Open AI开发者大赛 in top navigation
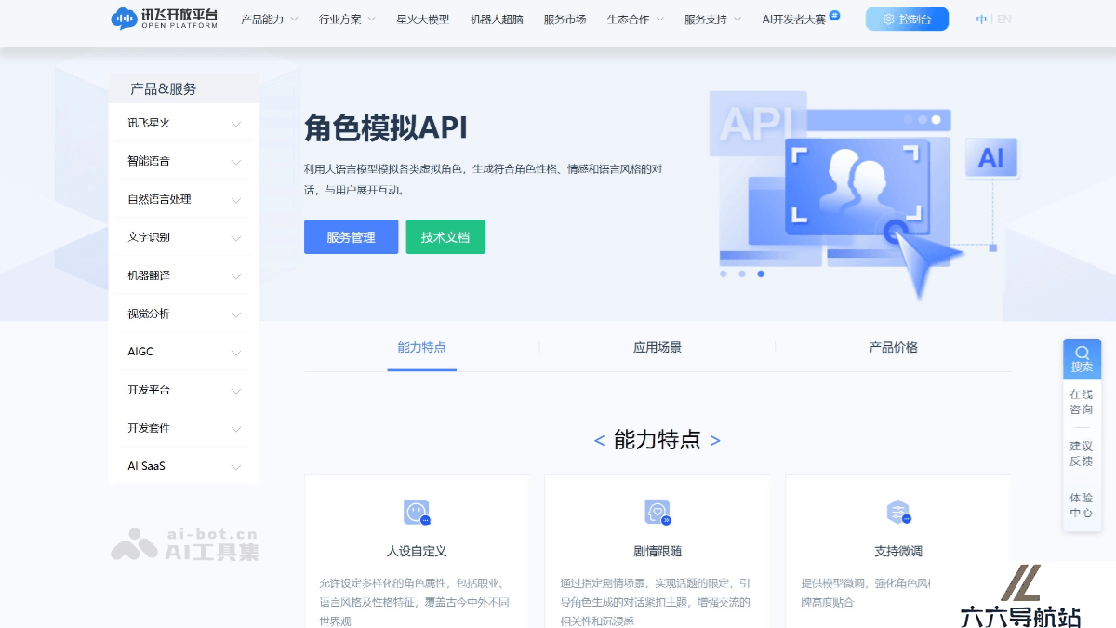Viewport: 1116px width, 628px height. click(793, 19)
